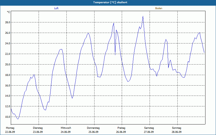Click the 22,0 y-axis value
Image resolution: width=216 pixels, height=135 pixels.
[x=8, y=54]
